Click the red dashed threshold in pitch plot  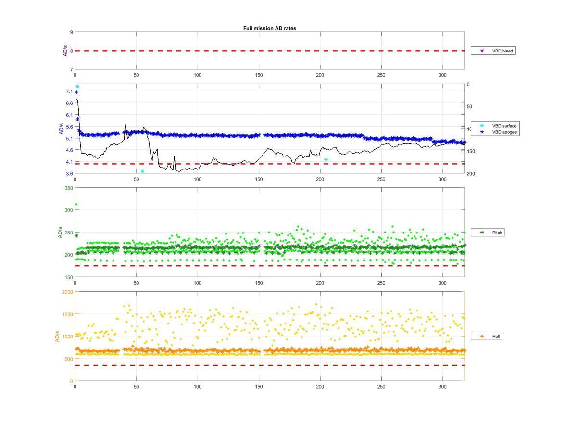pyautogui.click(x=270, y=266)
